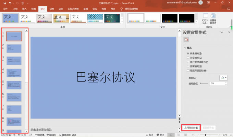Viewport: 233px width, 137px height.
Task: Switch to the Transitions (切换) ribbon tab
Action: tap(51, 8)
